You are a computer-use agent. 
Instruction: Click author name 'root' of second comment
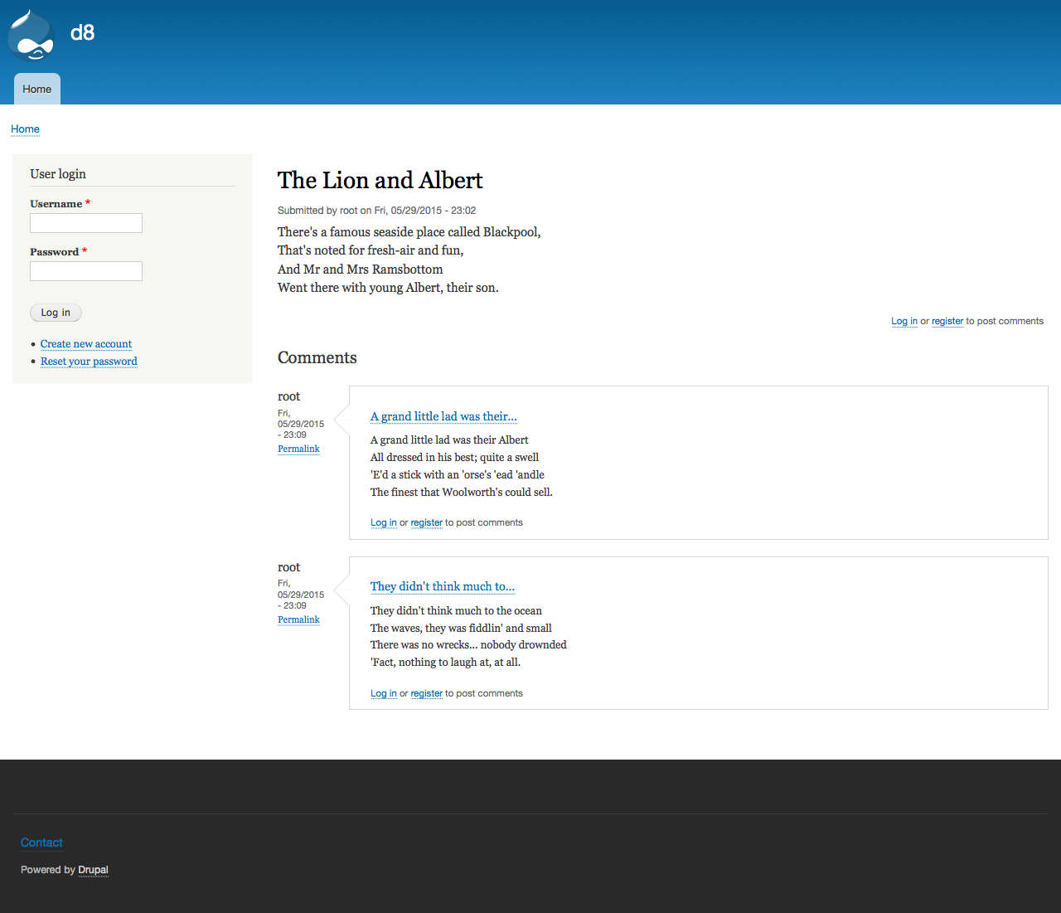[288, 567]
